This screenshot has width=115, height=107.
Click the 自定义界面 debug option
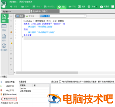click(10, 82)
